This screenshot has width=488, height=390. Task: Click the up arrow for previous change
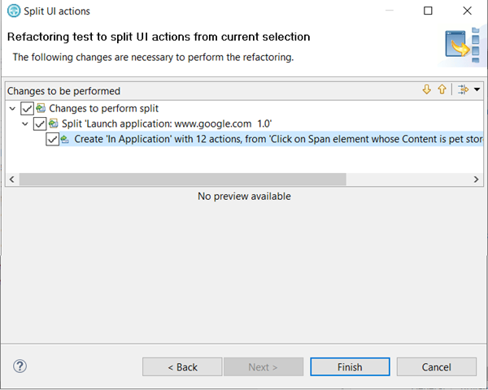pos(442,90)
